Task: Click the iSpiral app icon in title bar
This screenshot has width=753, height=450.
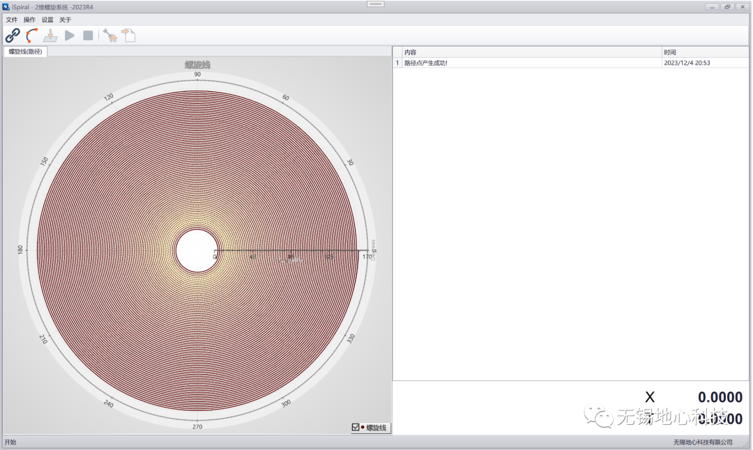Action: click(6, 7)
